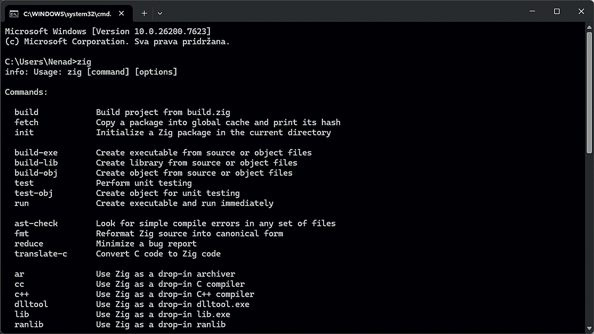Click the vertical scrollbar thumb
The height and width of the screenshot is (334, 594).
click(589, 93)
